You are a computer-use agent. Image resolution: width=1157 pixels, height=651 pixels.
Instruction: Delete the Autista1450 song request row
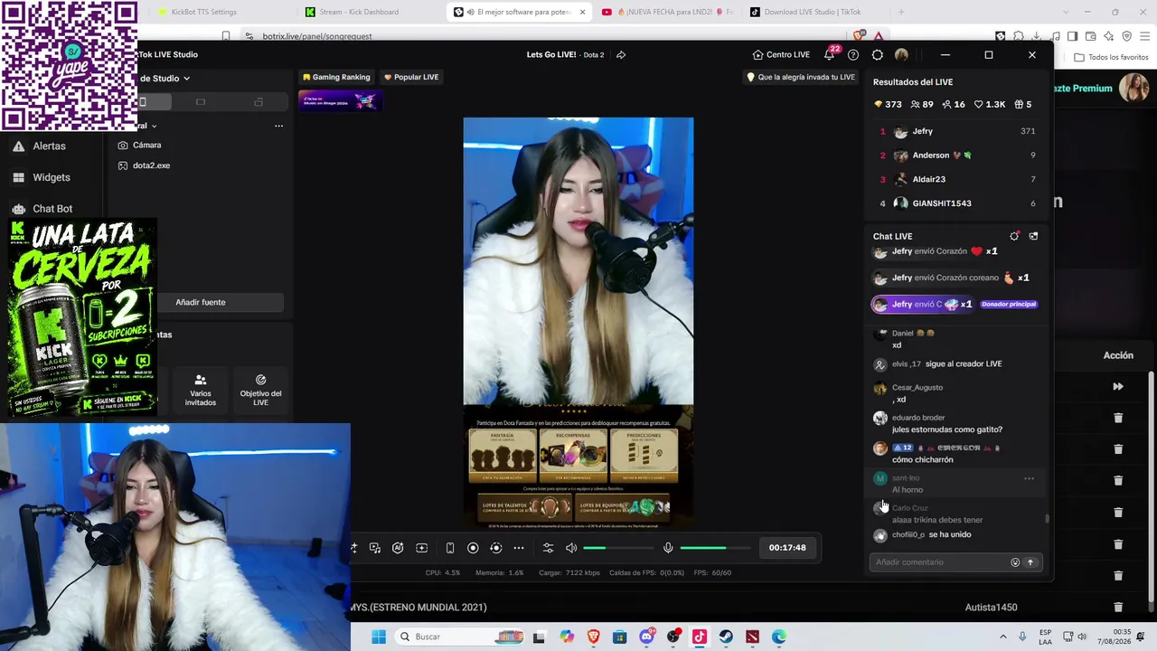(1118, 608)
